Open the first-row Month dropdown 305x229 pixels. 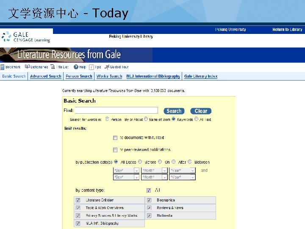click(x=154, y=170)
